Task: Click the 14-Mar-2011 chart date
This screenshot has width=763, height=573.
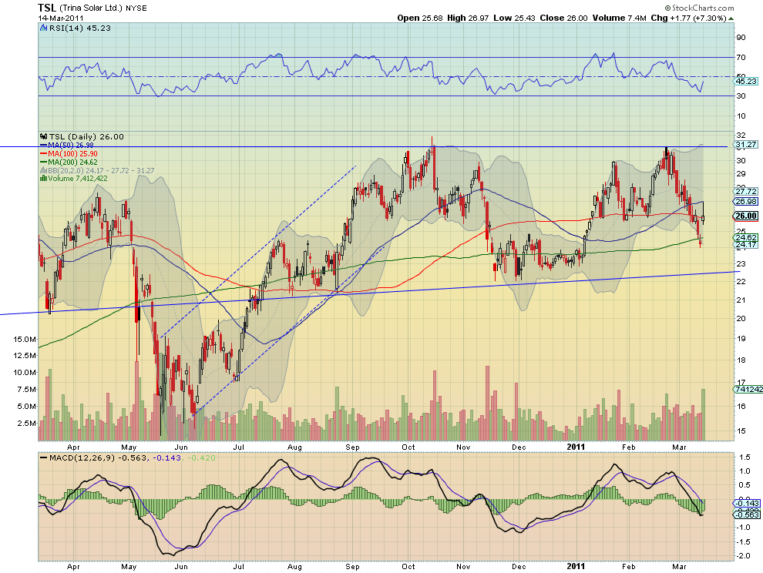Action: (x=61, y=18)
